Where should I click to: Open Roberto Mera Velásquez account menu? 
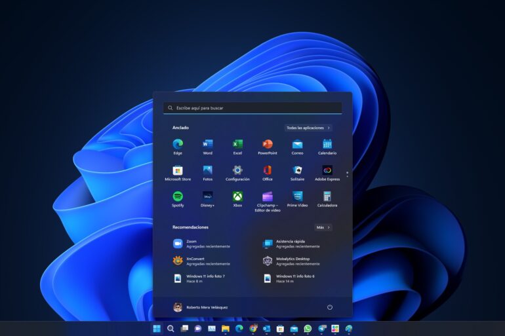(x=200, y=307)
